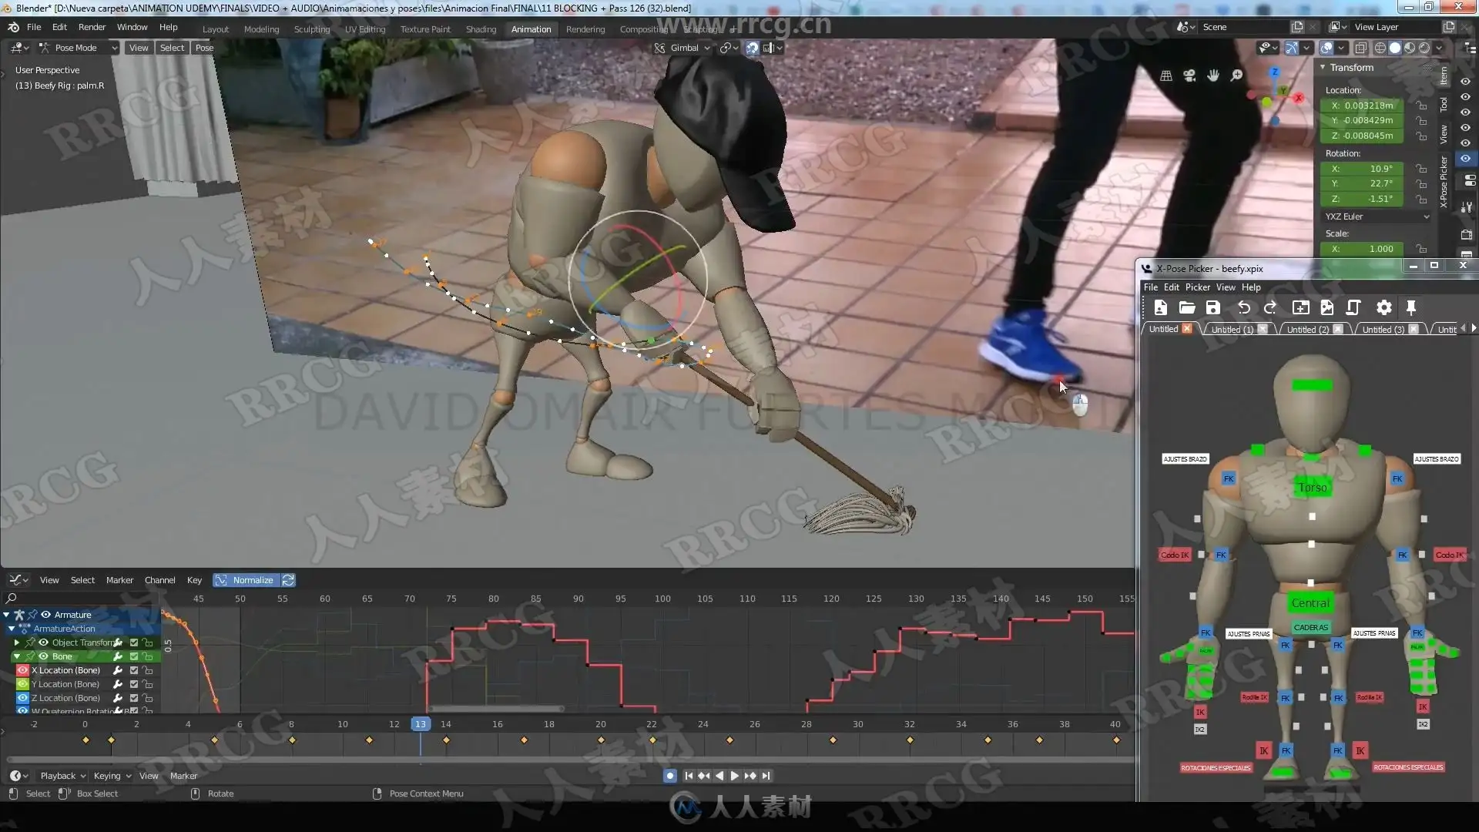Click the X location value slider field

[x=1363, y=106]
